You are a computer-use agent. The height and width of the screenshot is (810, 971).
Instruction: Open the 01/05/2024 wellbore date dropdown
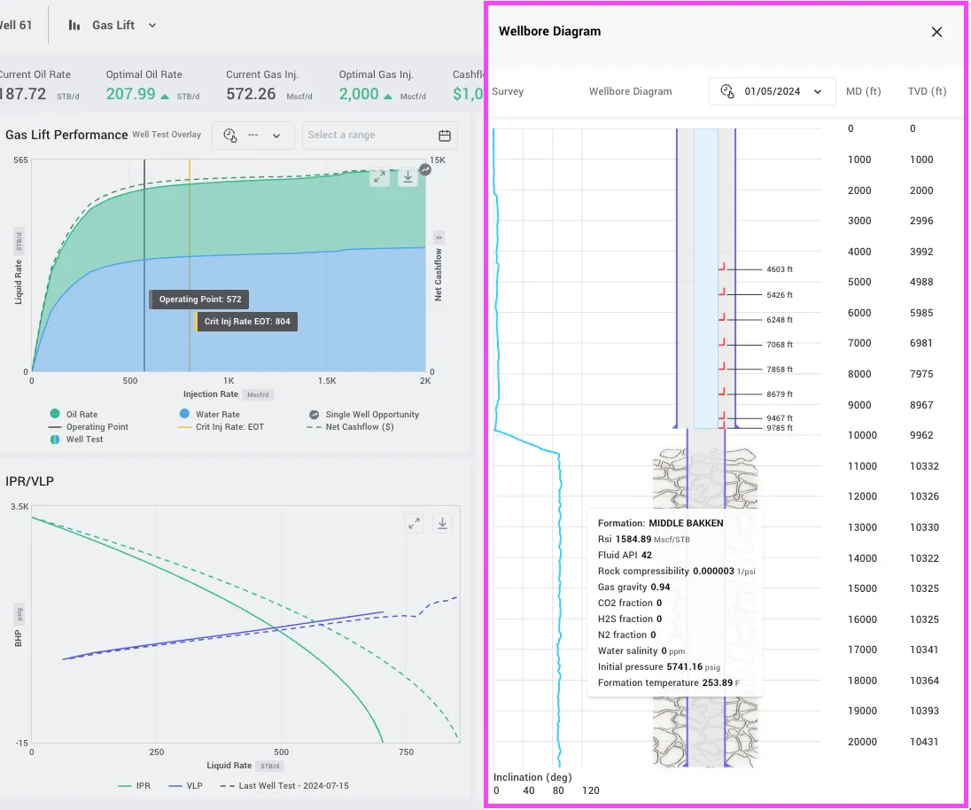pos(772,91)
